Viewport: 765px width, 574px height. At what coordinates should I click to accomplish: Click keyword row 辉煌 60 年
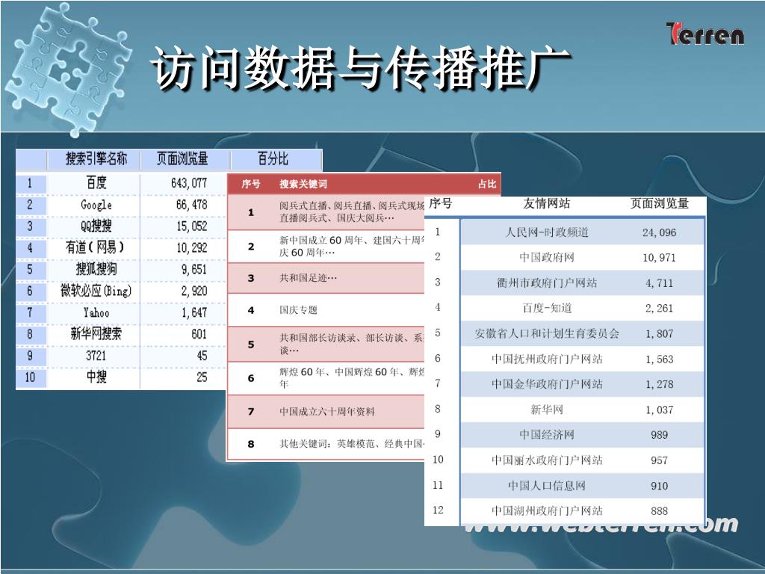(326, 378)
